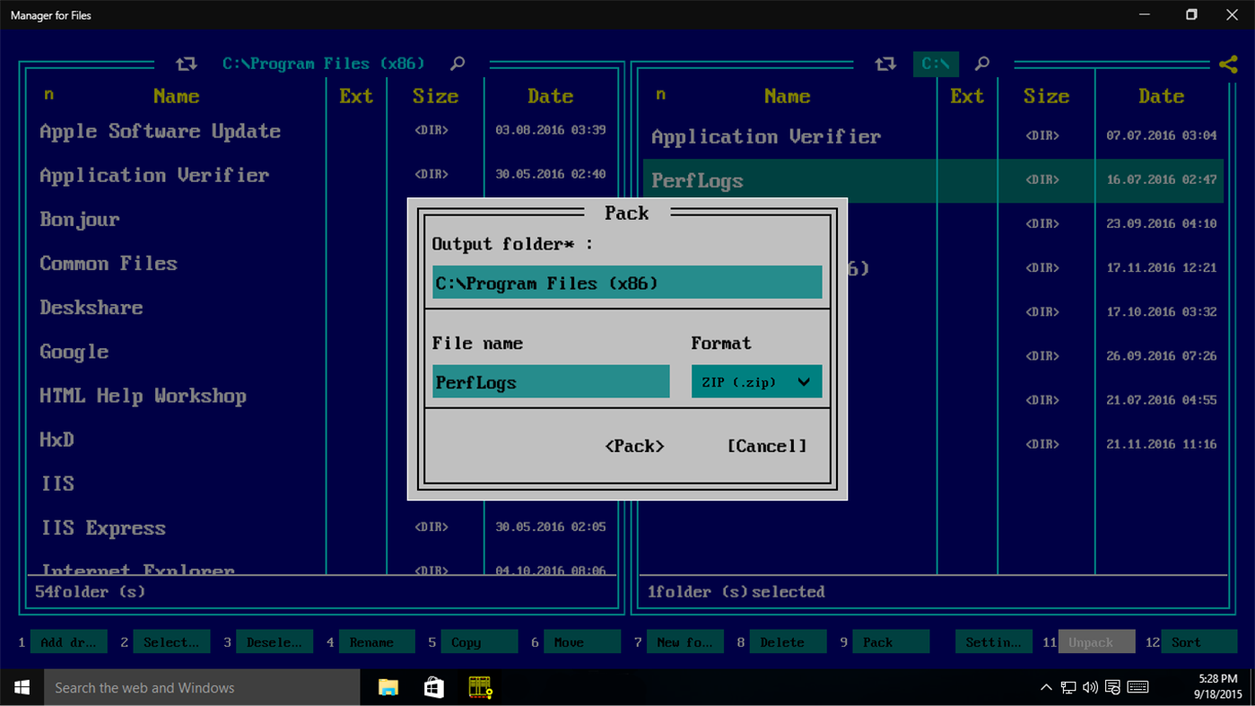The image size is (1255, 706).
Task: Open search in the left panel
Action: point(458,64)
